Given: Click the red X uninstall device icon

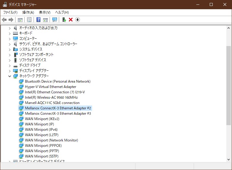Looking at the screenshot, I should [71, 20].
